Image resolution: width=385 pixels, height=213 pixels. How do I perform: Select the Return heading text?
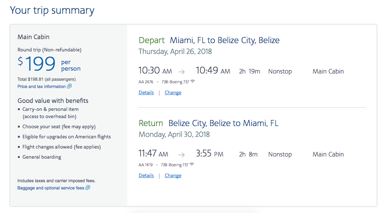click(151, 123)
